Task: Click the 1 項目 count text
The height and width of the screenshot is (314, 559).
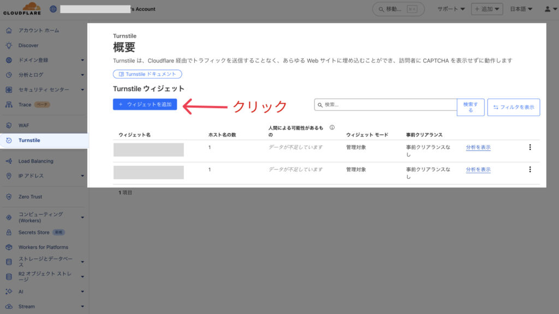Action: point(125,192)
